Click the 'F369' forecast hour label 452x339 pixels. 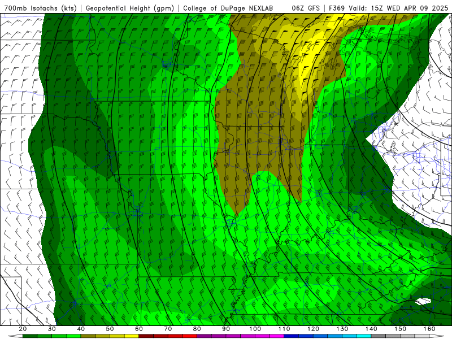(337, 8)
